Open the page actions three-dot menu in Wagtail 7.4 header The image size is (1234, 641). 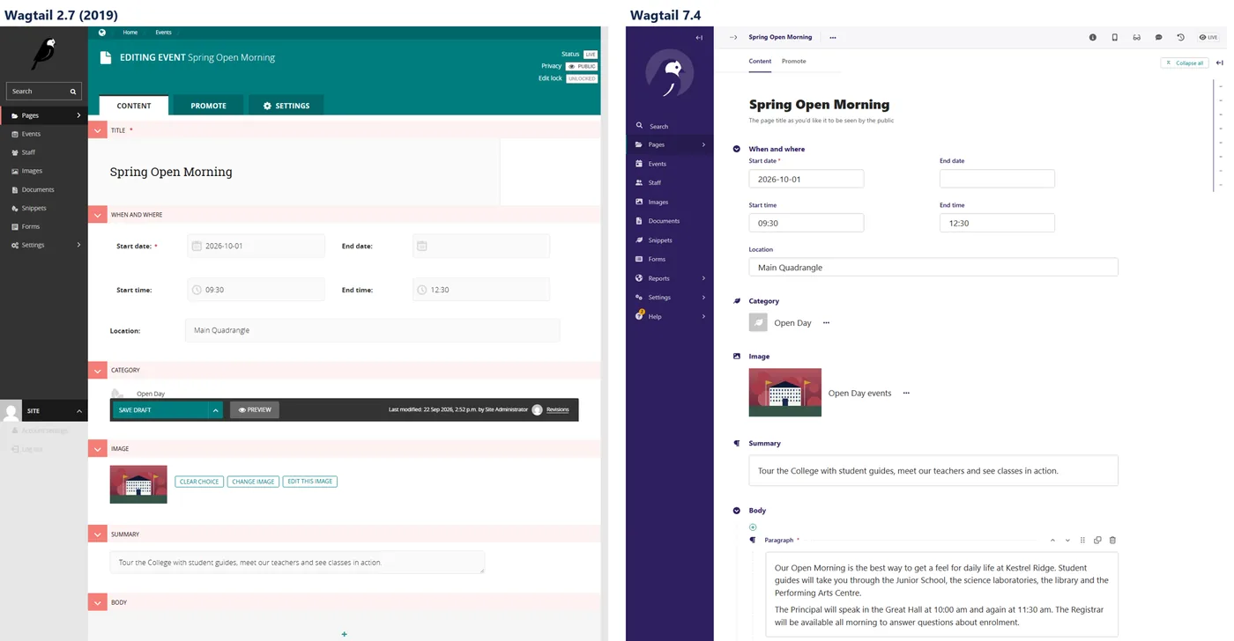[x=833, y=38]
